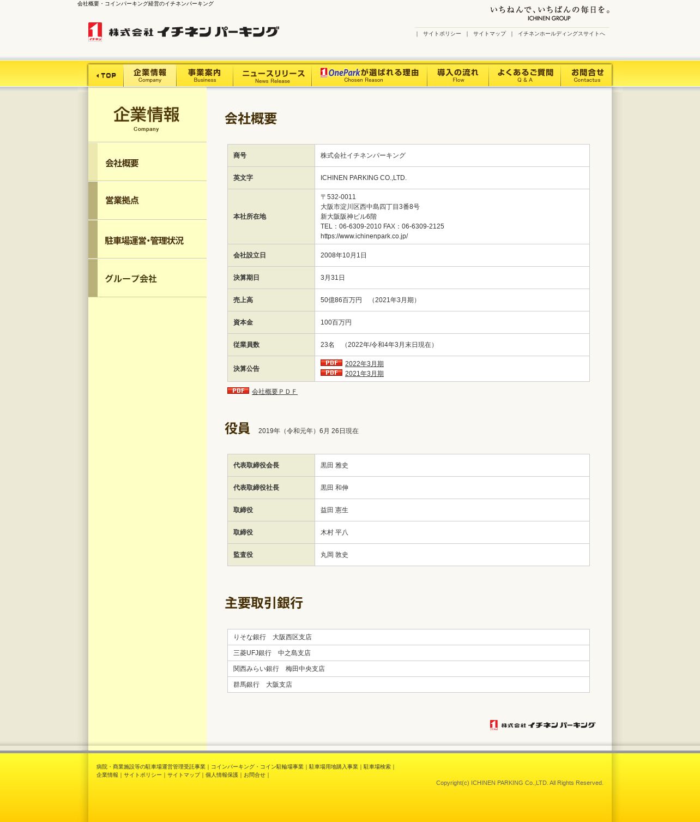Click the 主要取引銀行 heading
This screenshot has height=822, width=700.
264,603
